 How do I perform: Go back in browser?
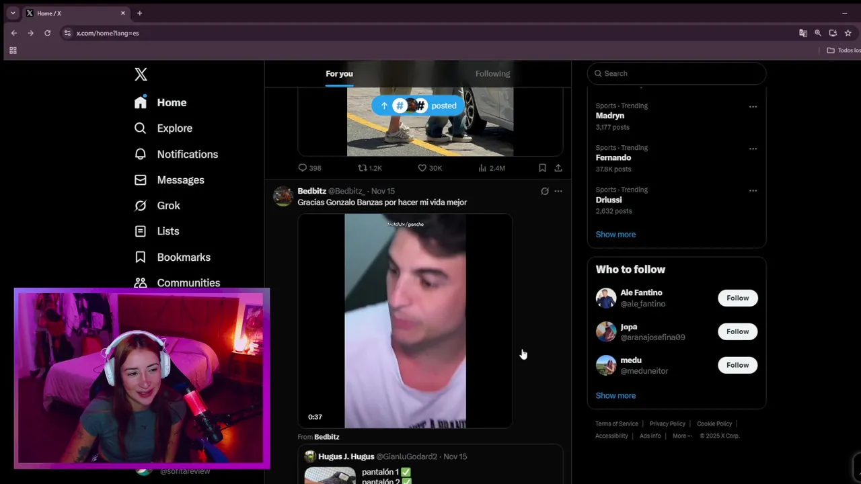coord(14,33)
